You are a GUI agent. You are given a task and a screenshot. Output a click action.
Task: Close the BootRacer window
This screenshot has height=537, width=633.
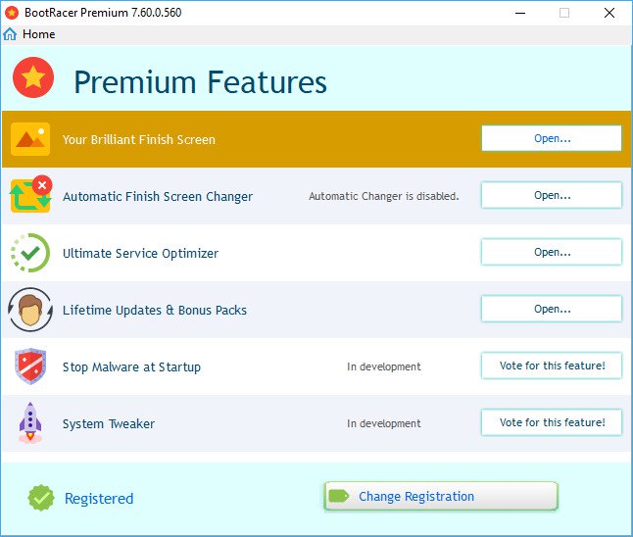[609, 13]
